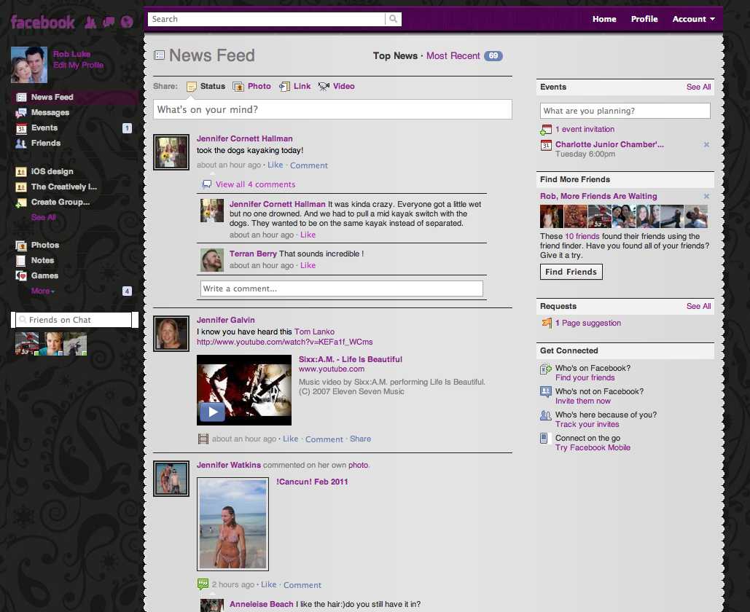Click Status share icon
750x612 pixels.
pos(191,87)
